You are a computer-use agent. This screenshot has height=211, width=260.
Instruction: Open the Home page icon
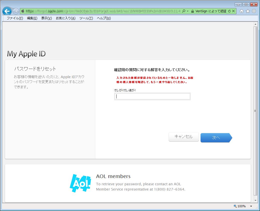pos(242,11)
